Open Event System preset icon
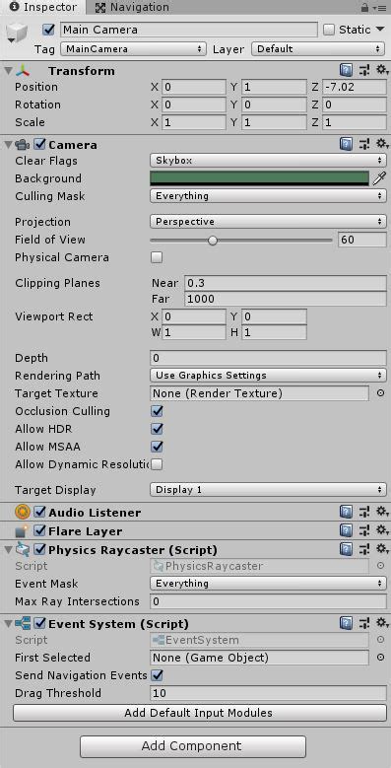 coord(364,623)
